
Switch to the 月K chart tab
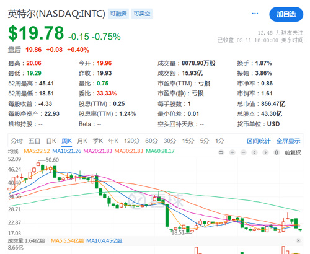[82, 141]
